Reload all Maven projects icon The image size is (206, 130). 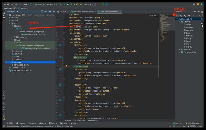[x=177, y=15]
